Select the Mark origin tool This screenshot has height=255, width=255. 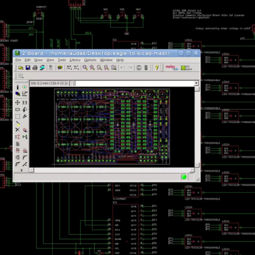tap(25, 93)
